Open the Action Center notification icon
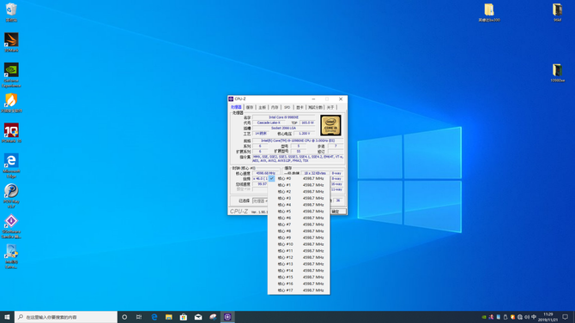Image resolution: width=575 pixels, height=323 pixels. point(565,317)
